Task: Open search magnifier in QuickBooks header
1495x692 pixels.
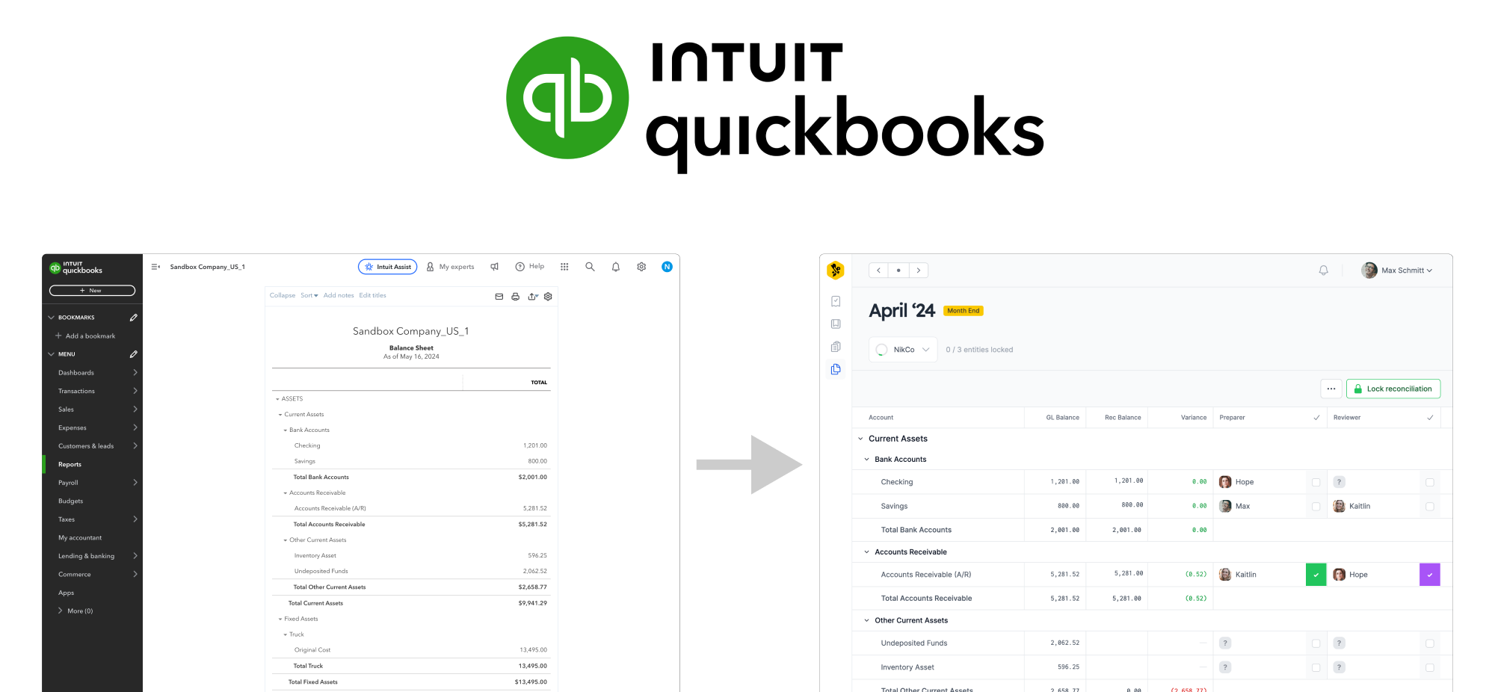Action: 590,267
